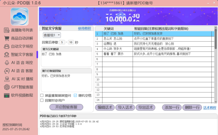Select row 4 keyword 什么码 穿多大
218x135 pixels.
pyautogui.click(x=117, y=49)
